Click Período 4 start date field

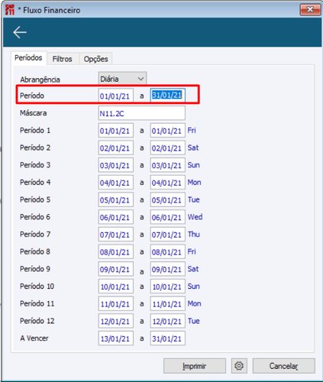pyautogui.click(x=116, y=183)
